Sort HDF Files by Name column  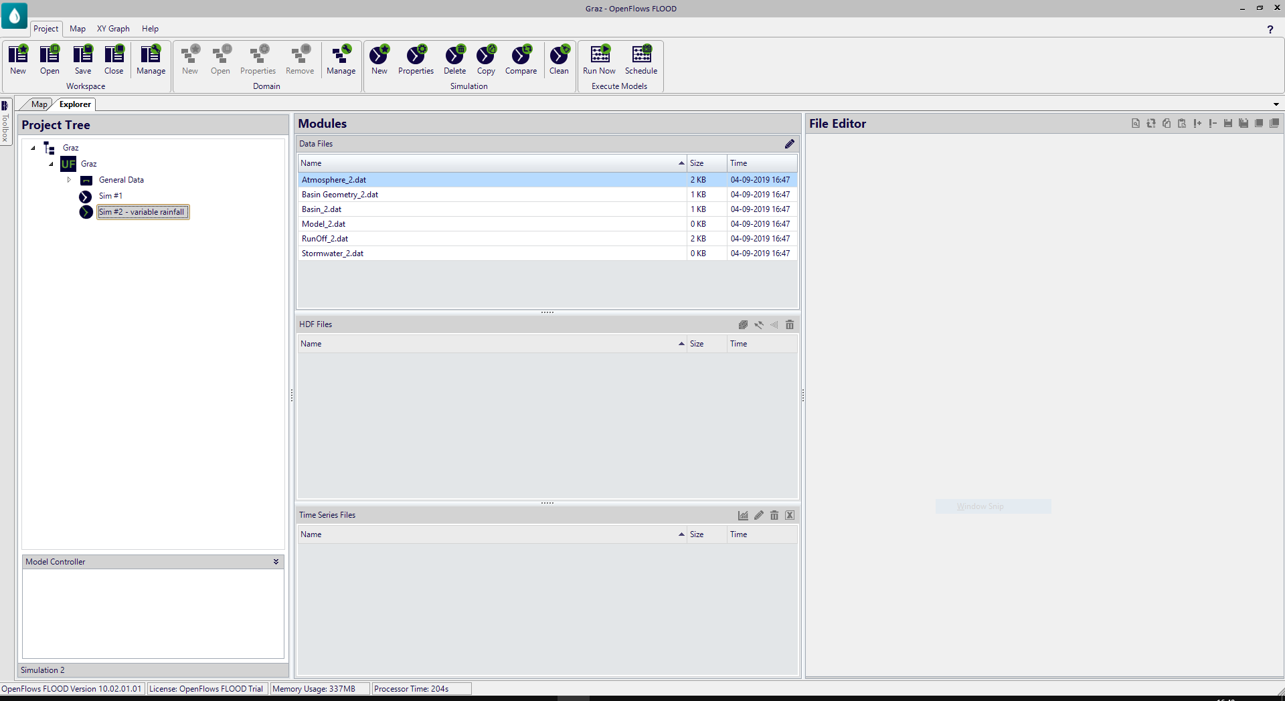click(492, 344)
